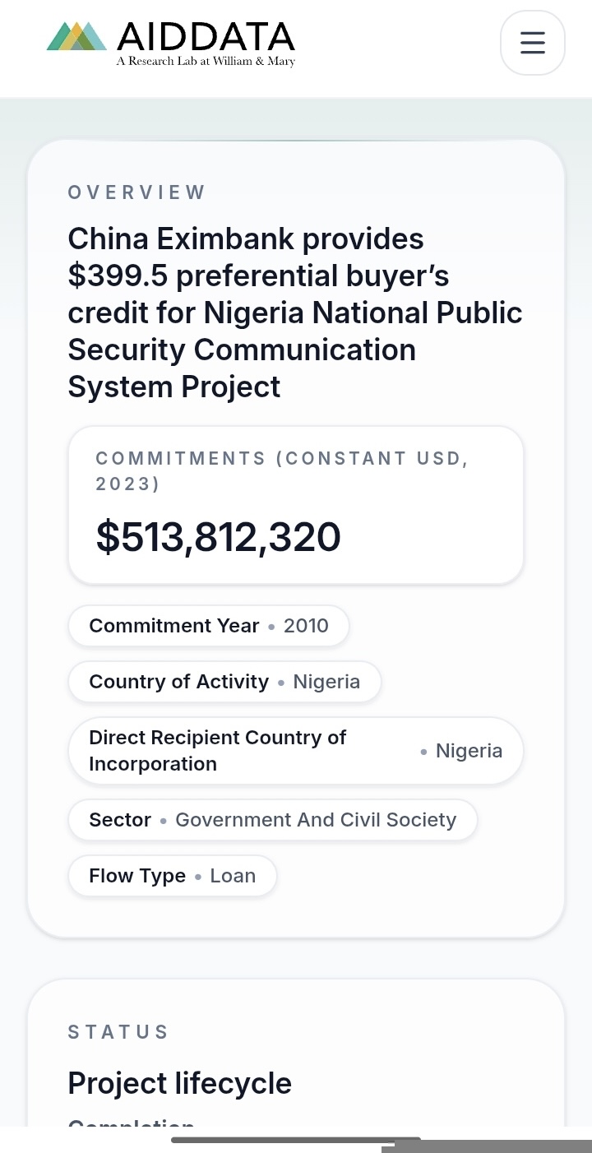This screenshot has width=592, height=1153.
Task: Click the Flow Type Loan chip
Action: coord(173,876)
